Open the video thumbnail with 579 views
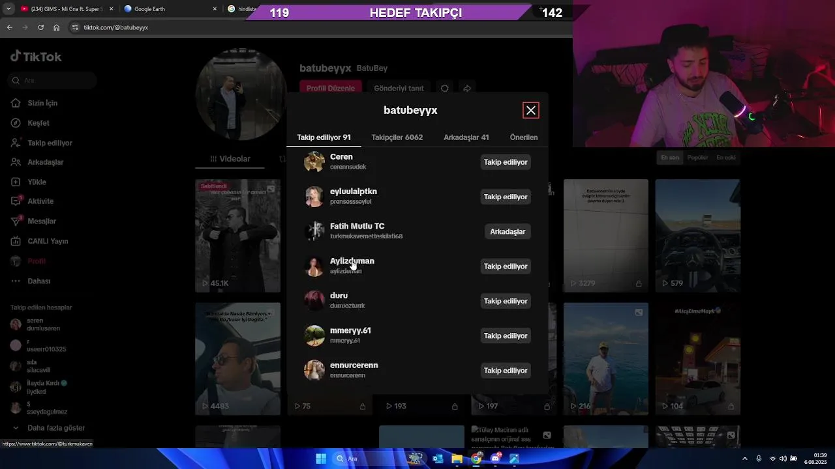The height and width of the screenshot is (469, 835). [x=697, y=236]
